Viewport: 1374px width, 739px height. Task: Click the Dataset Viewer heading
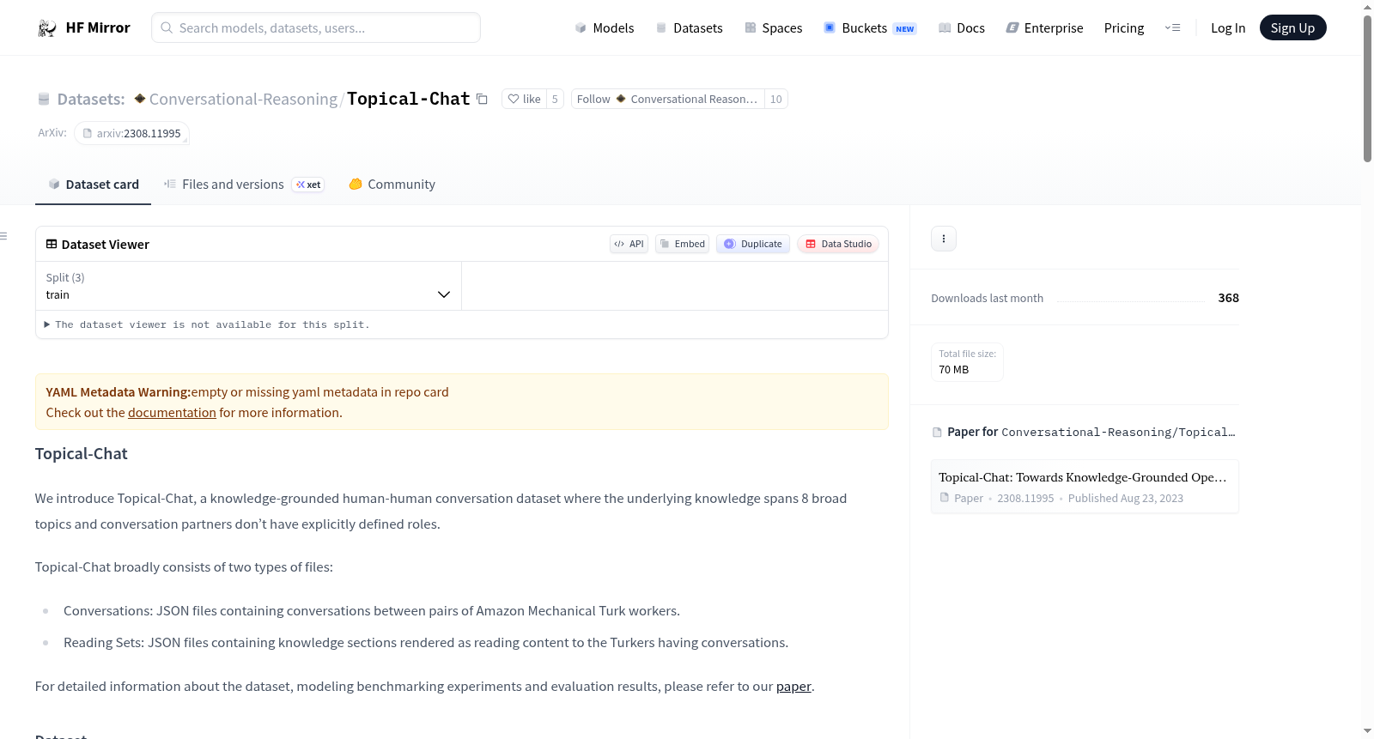[98, 245]
